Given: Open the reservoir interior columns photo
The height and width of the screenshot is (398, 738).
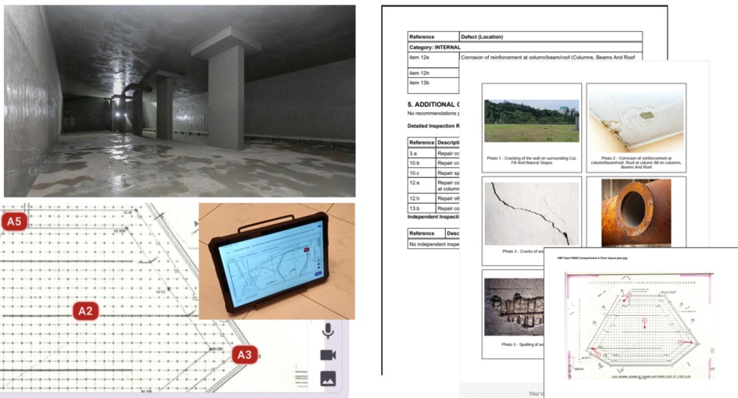Looking at the screenshot, I should (180, 101).
